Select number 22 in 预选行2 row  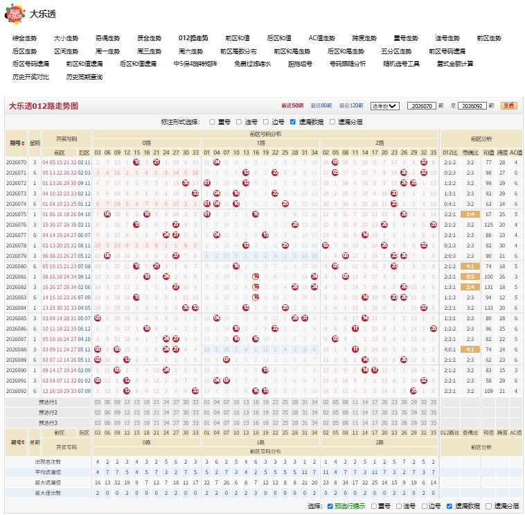tap(275, 412)
